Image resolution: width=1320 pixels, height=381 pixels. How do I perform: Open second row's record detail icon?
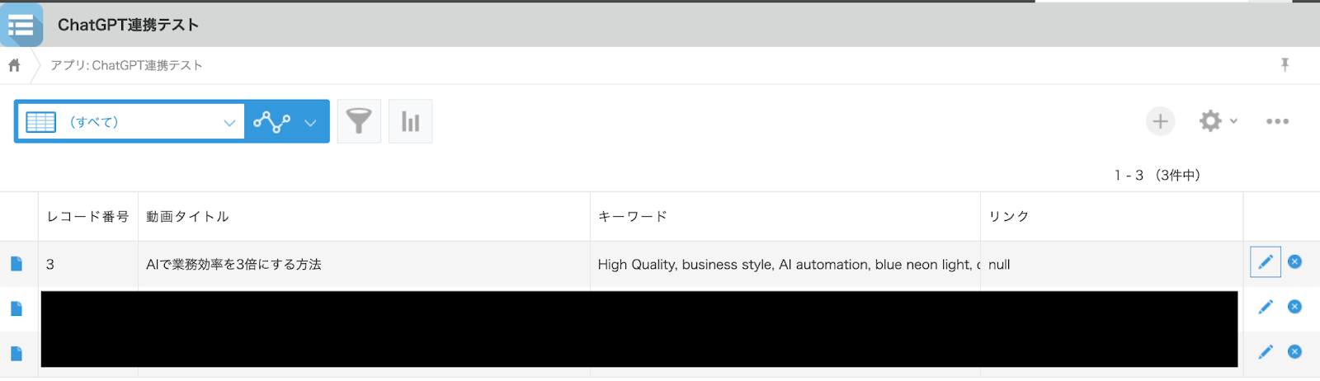click(x=16, y=308)
